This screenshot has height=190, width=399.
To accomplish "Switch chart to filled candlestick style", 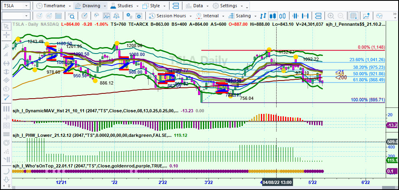I will (x=273, y=16).
